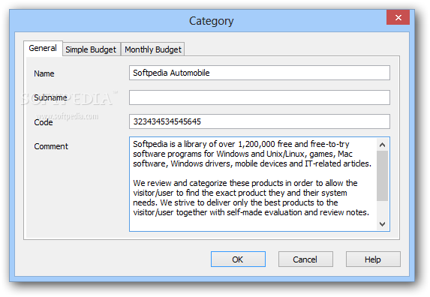Open Help for the Category dialog

pyautogui.click(x=373, y=259)
